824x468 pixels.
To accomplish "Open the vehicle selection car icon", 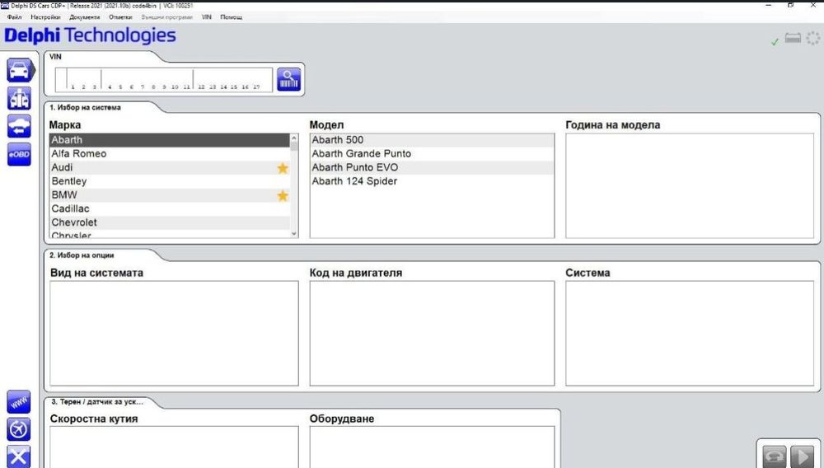I will tap(20, 70).
